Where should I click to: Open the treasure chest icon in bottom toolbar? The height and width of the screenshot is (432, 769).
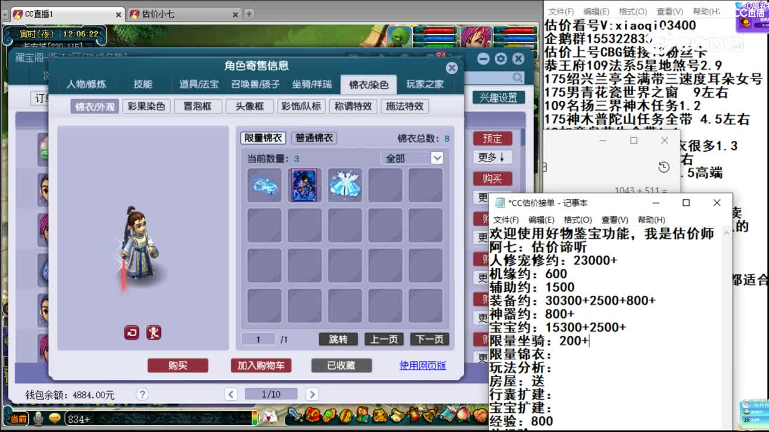(312, 415)
